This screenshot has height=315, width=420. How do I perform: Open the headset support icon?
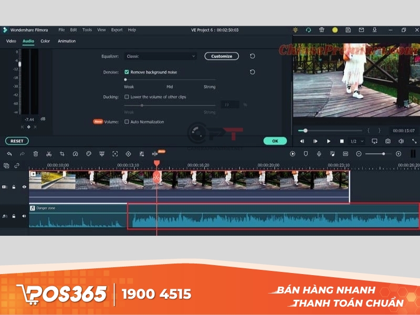pos(308,30)
